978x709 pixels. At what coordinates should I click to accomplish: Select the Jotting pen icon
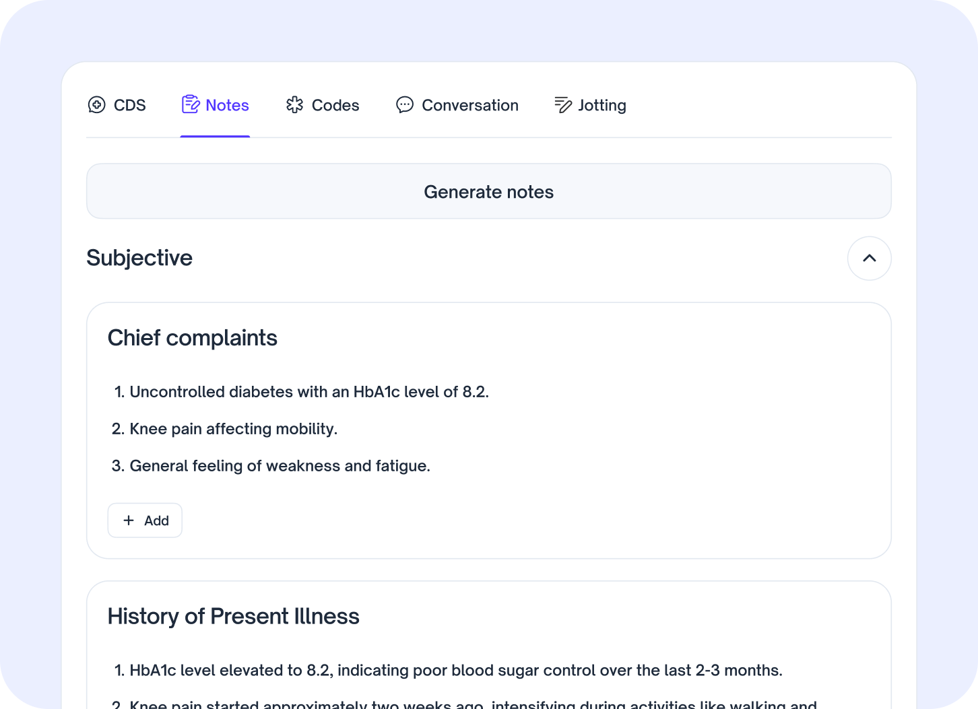[x=562, y=105]
